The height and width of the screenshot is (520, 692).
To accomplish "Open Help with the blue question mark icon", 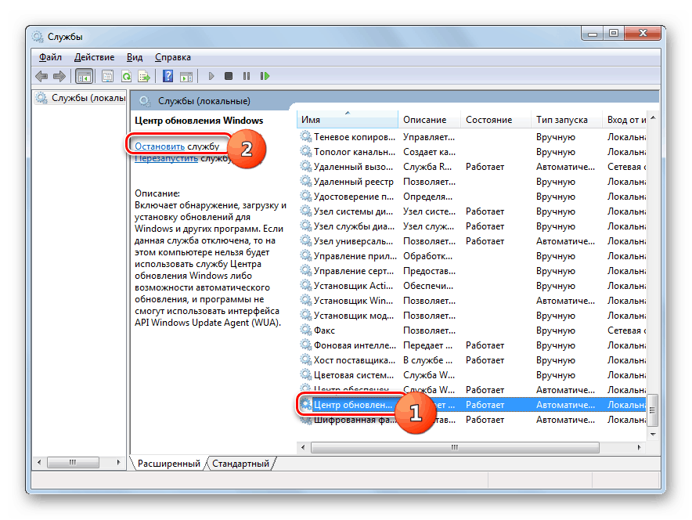I will [168, 76].
